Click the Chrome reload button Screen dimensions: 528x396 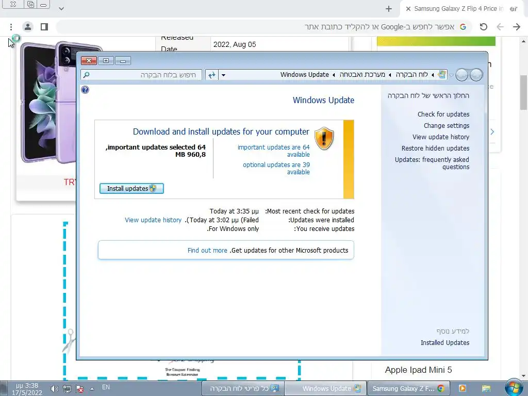coord(483,27)
